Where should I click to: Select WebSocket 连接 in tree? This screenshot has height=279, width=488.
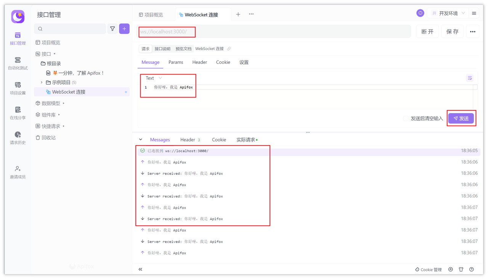(82, 92)
